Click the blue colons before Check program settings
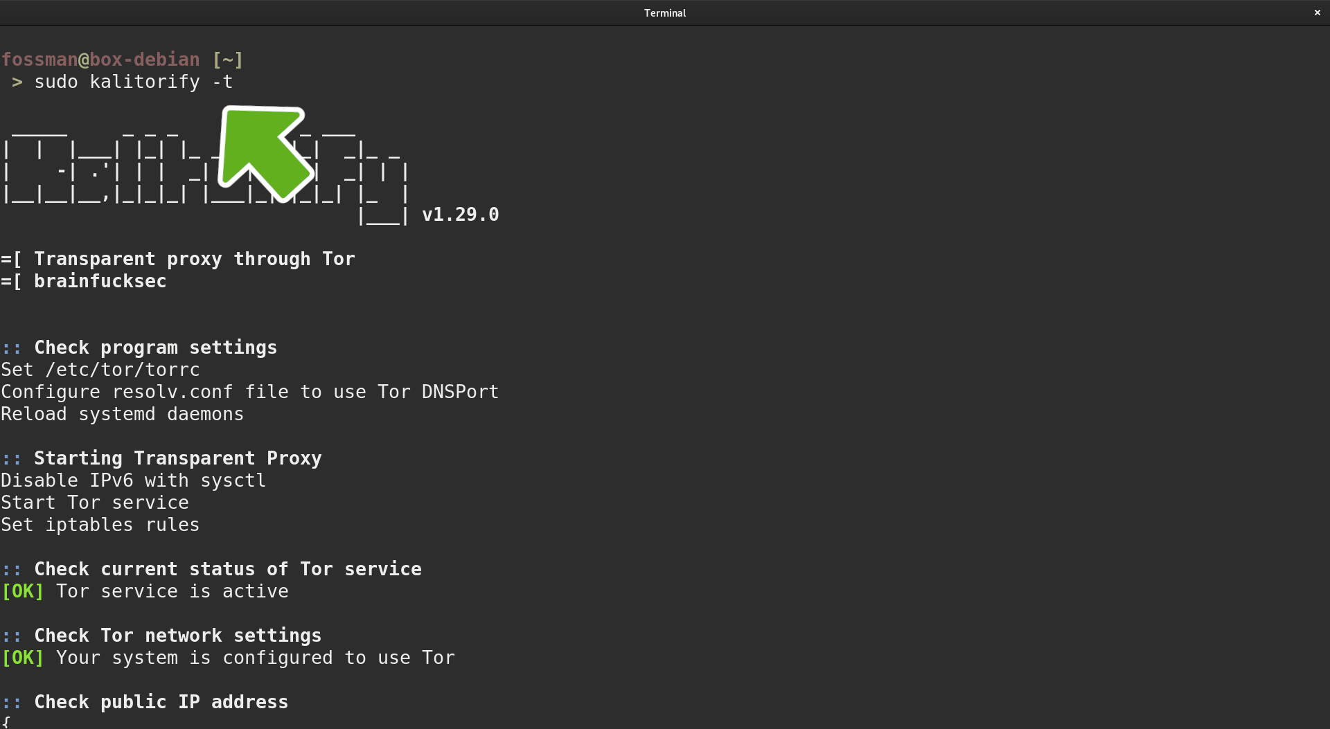The width and height of the screenshot is (1330, 729). coord(12,348)
